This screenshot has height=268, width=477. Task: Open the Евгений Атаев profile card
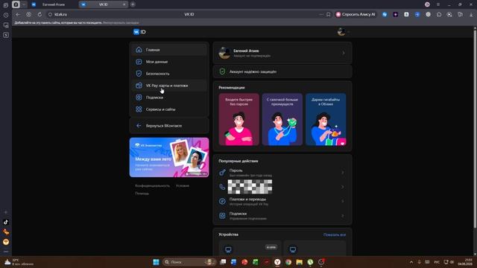(282, 53)
